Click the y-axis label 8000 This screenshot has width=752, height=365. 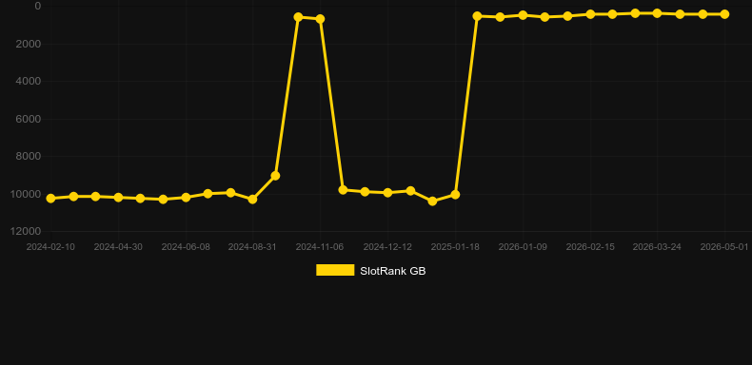[x=29, y=156]
